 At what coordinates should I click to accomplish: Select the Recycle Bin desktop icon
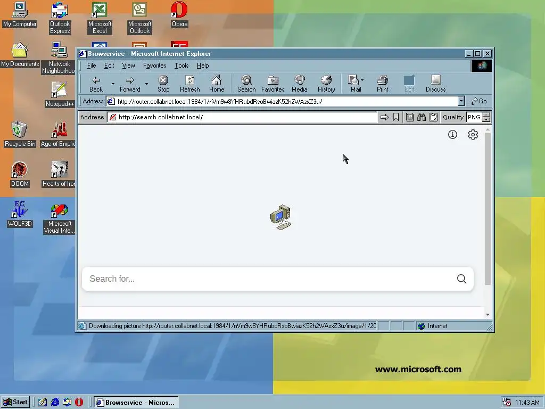[20, 134]
